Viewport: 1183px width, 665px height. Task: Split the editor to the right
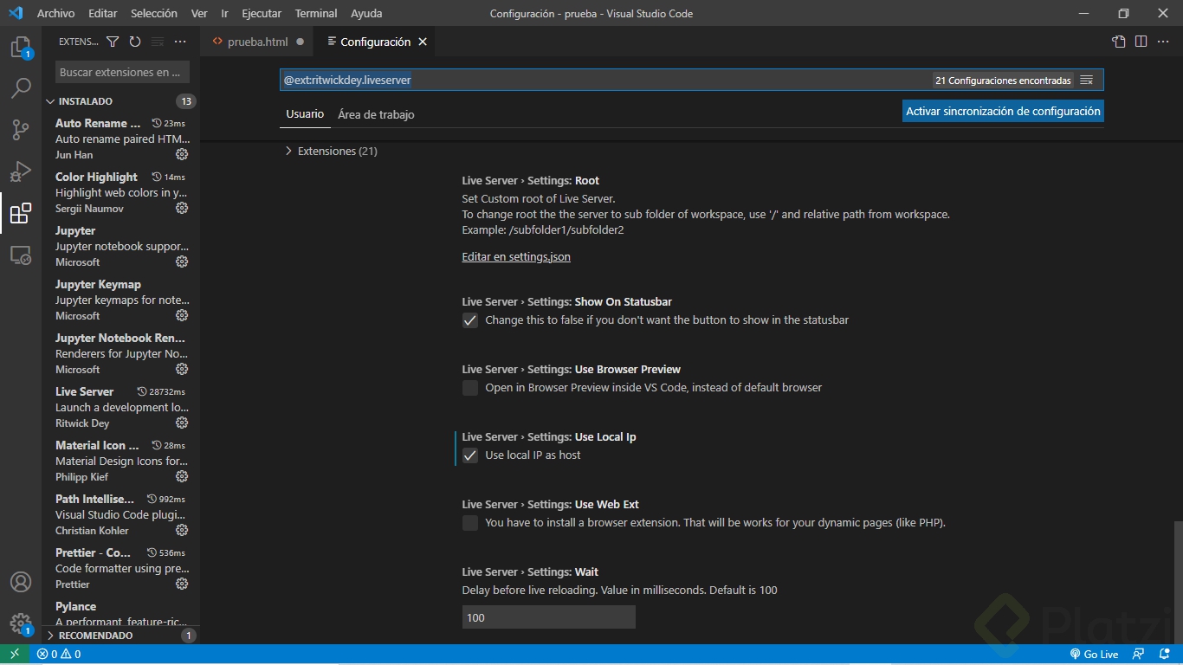1141,42
